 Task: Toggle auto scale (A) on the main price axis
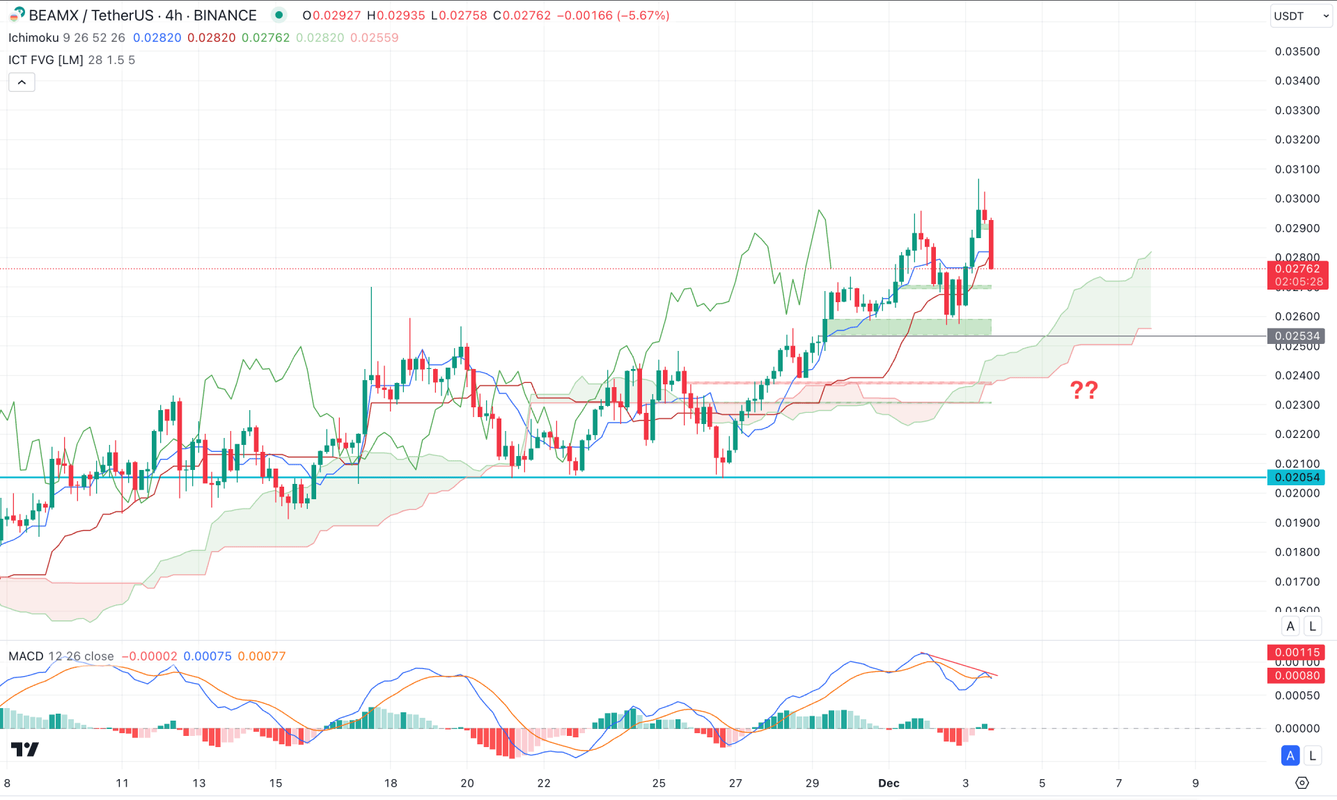(x=1290, y=626)
